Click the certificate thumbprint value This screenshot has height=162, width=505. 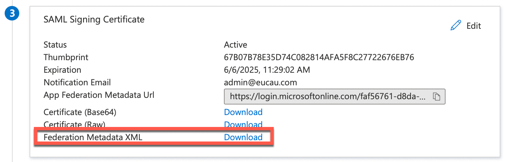coord(319,57)
